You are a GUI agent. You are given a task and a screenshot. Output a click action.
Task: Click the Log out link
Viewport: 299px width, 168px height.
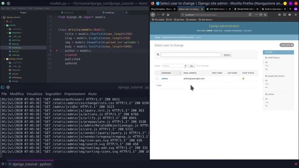[x=248, y=31]
